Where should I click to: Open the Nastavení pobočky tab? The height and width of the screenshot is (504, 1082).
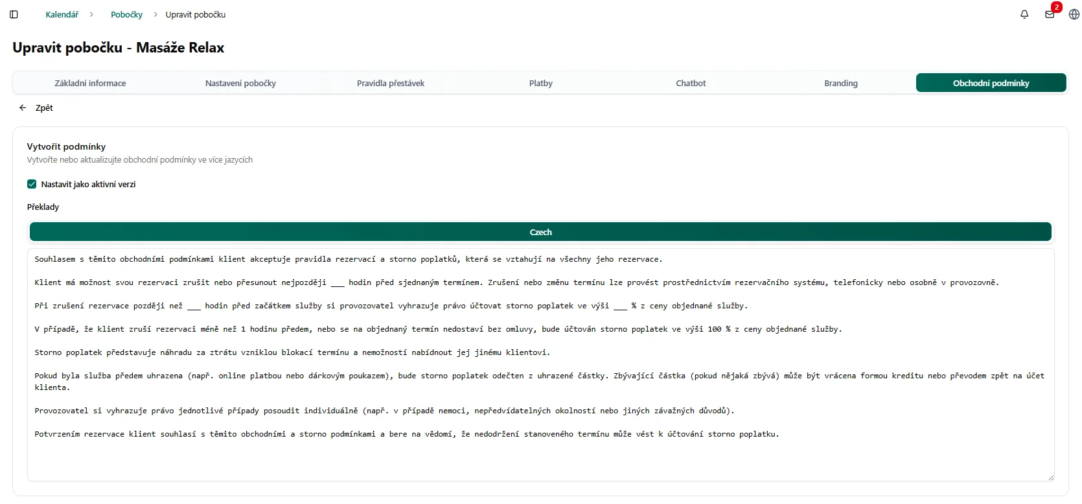click(240, 83)
